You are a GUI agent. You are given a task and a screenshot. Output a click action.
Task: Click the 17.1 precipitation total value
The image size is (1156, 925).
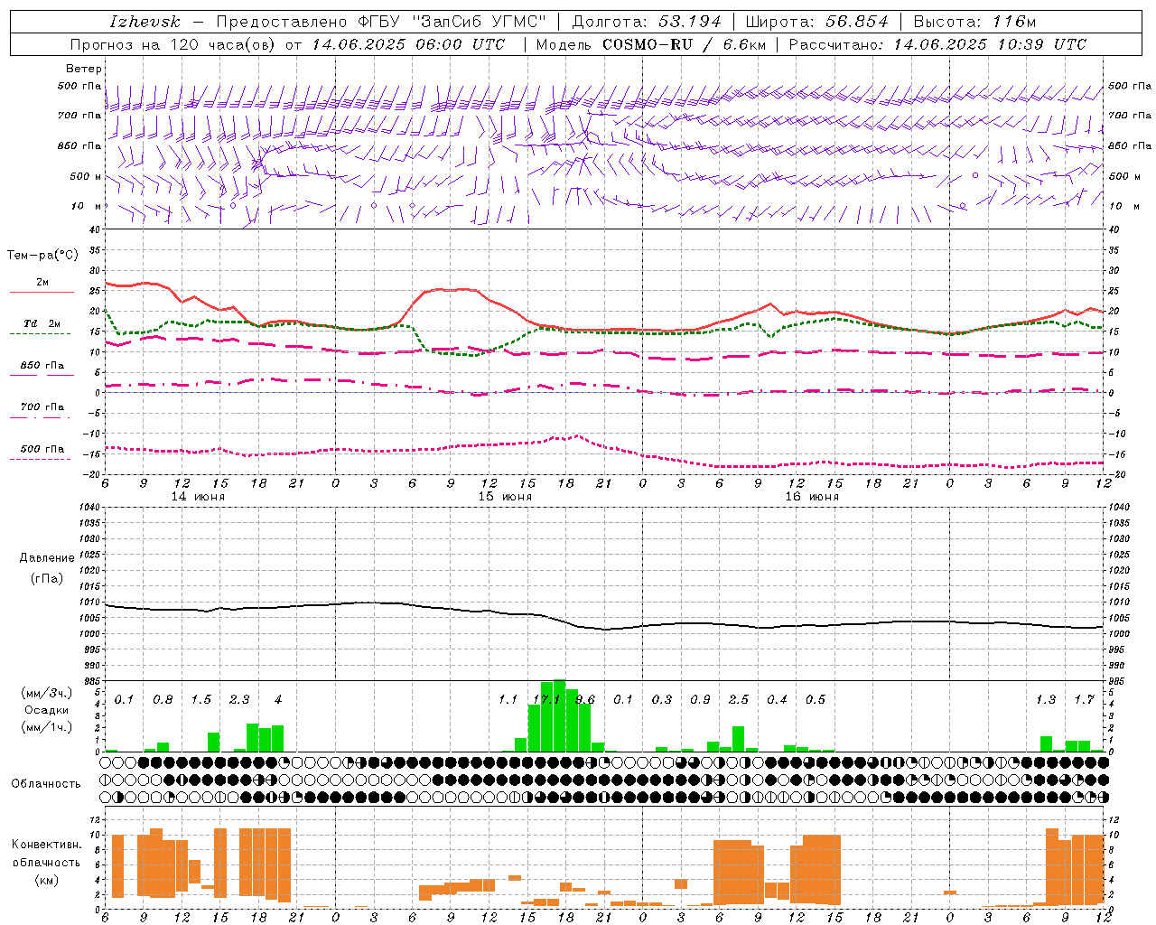coord(546,699)
